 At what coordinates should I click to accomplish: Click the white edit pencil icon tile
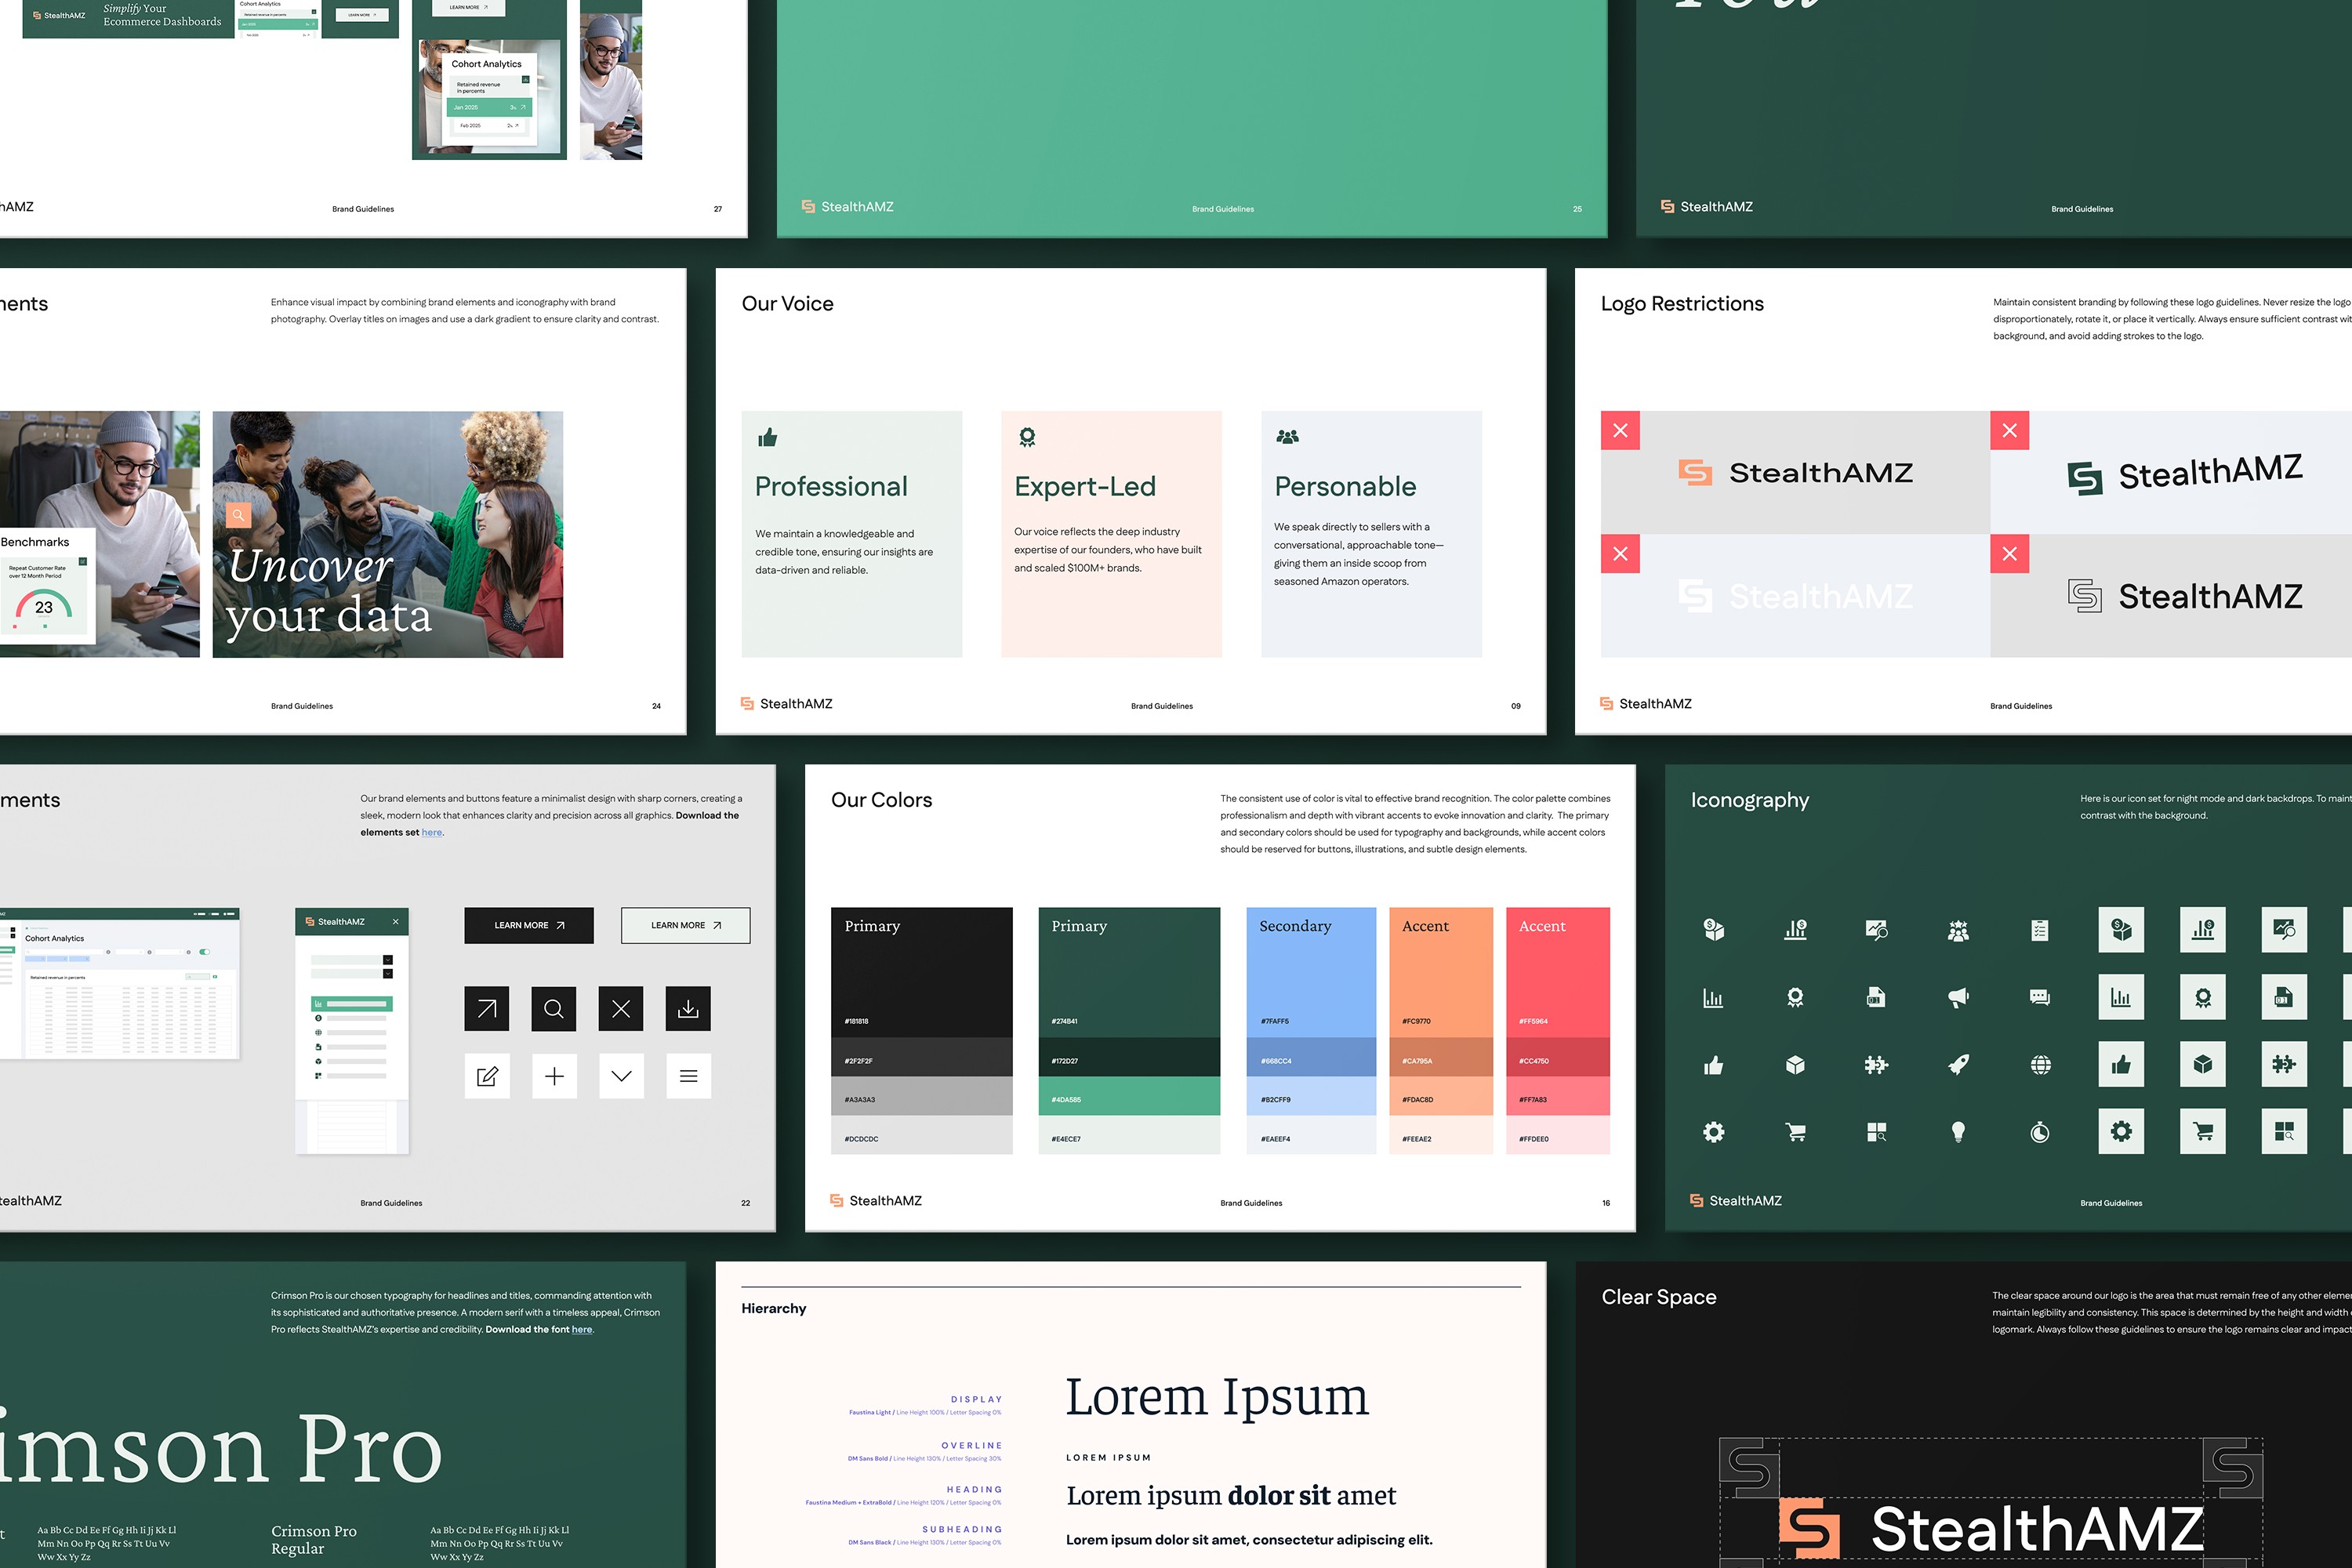[x=487, y=1076]
